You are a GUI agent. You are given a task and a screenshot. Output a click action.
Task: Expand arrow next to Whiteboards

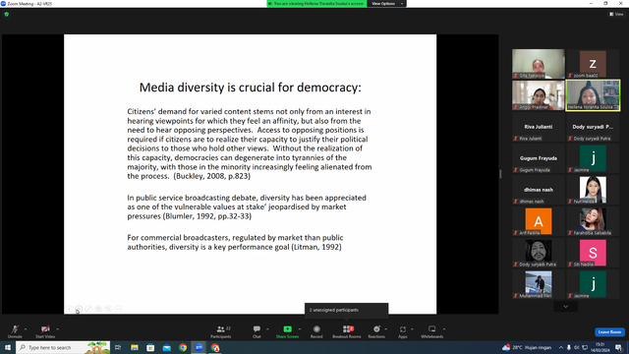coord(444,329)
